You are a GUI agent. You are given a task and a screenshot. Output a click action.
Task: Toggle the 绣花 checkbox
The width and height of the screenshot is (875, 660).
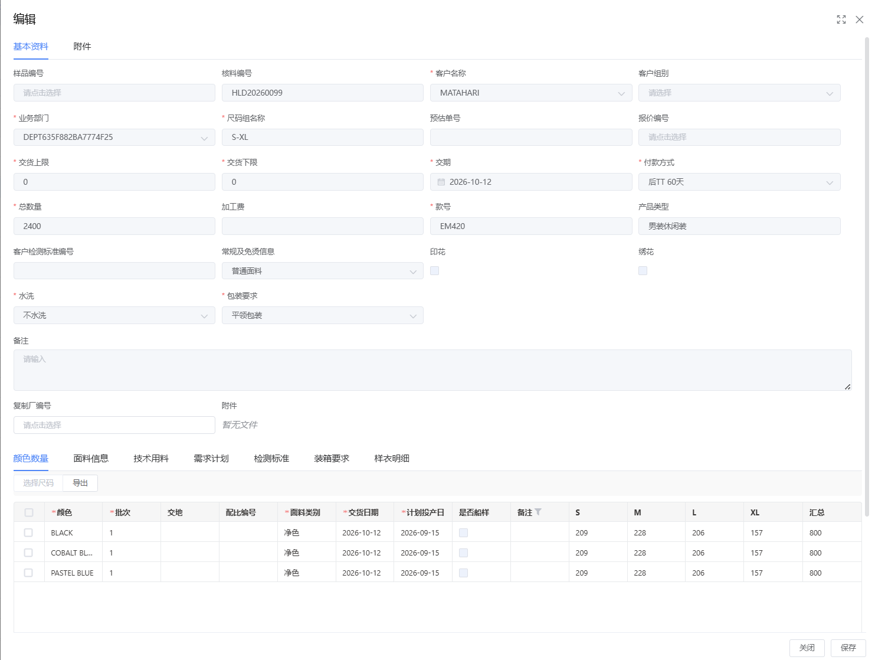pyautogui.click(x=643, y=270)
